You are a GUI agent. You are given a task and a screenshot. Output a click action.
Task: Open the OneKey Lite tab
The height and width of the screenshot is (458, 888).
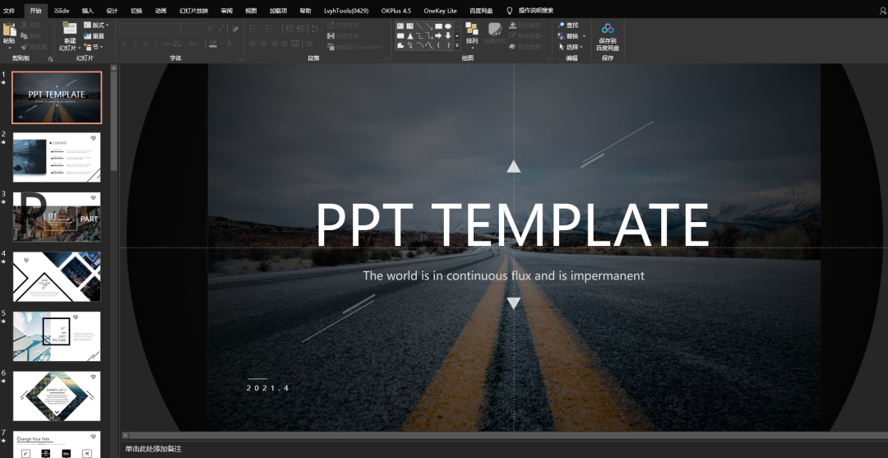click(440, 10)
